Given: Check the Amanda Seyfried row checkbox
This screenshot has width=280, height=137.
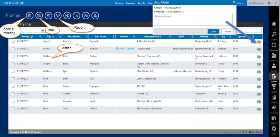Looking at the screenshot, I should [x=13, y=41].
